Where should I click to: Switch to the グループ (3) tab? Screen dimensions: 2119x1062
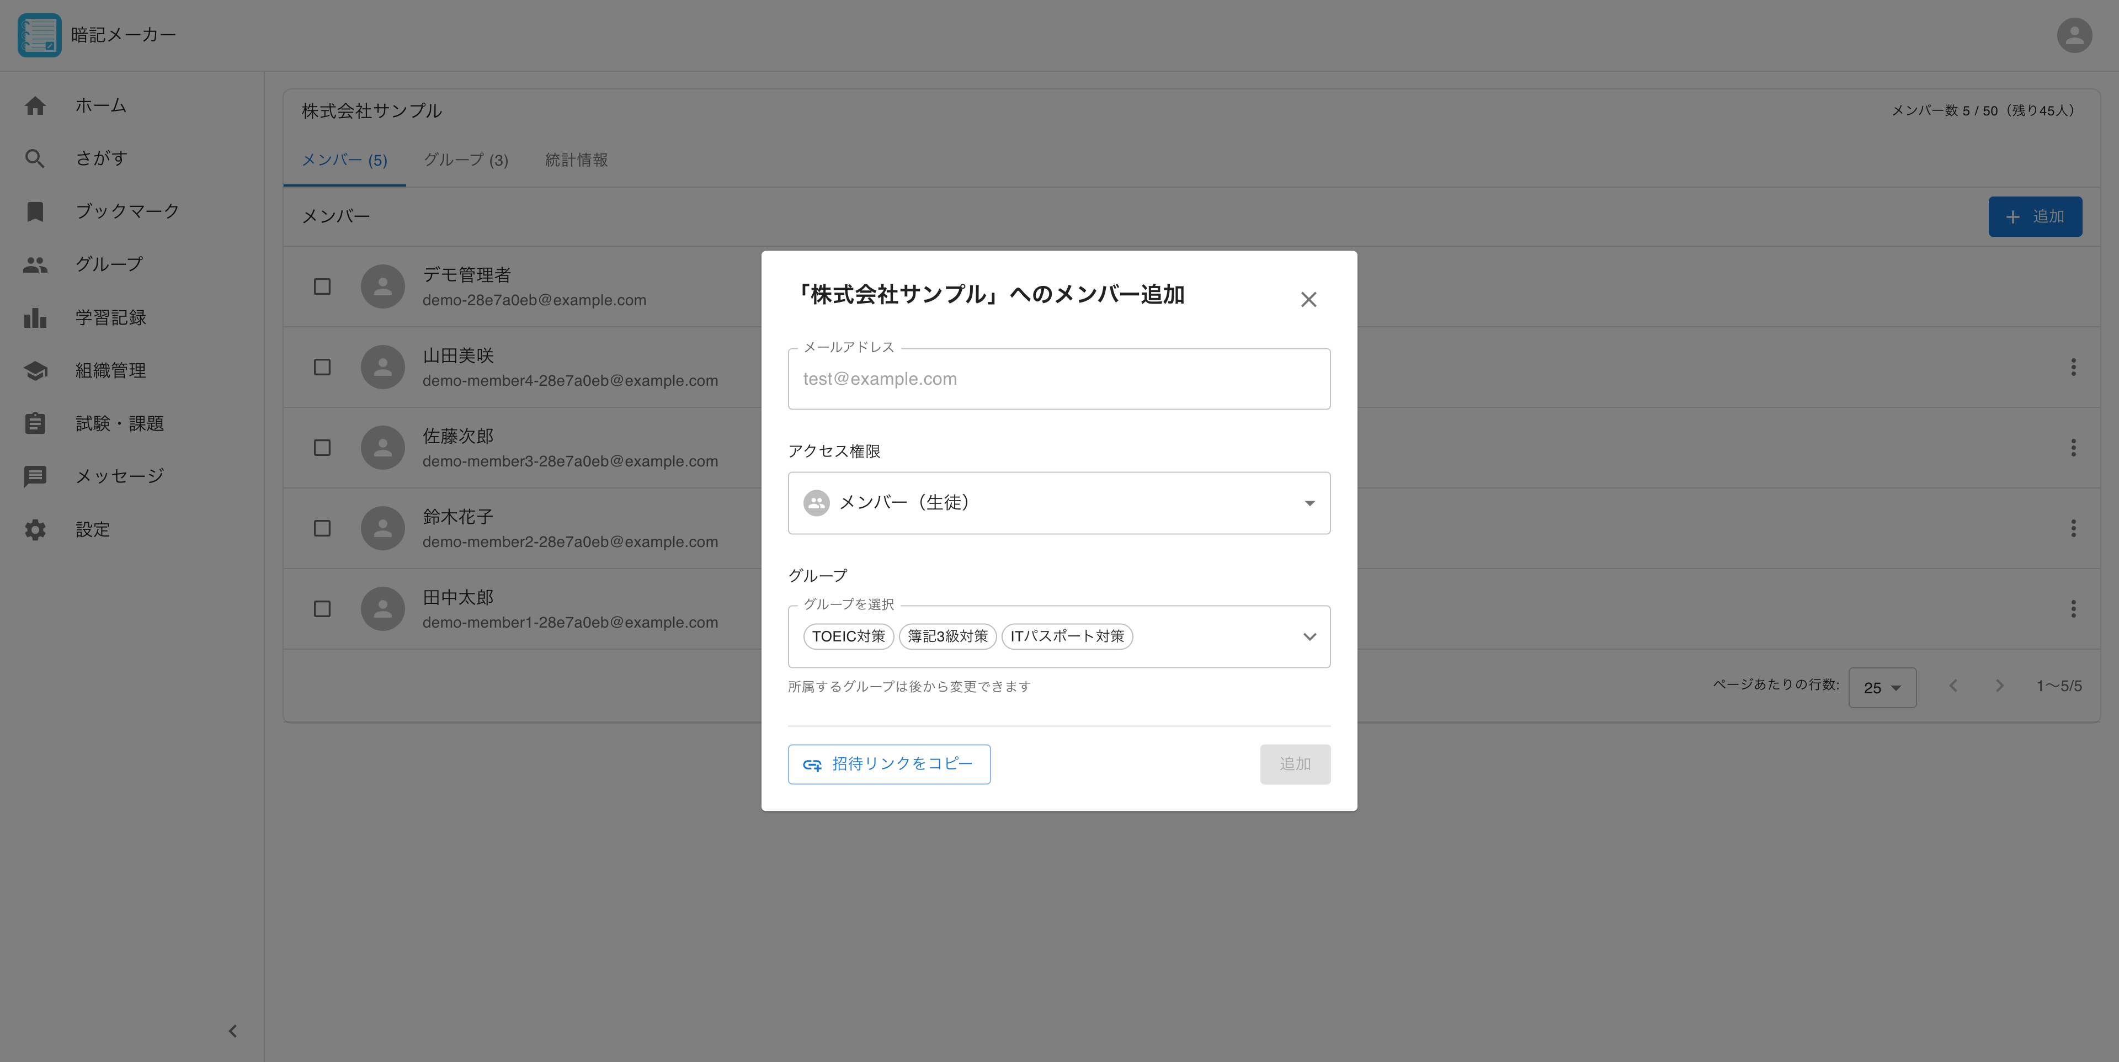[466, 161]
